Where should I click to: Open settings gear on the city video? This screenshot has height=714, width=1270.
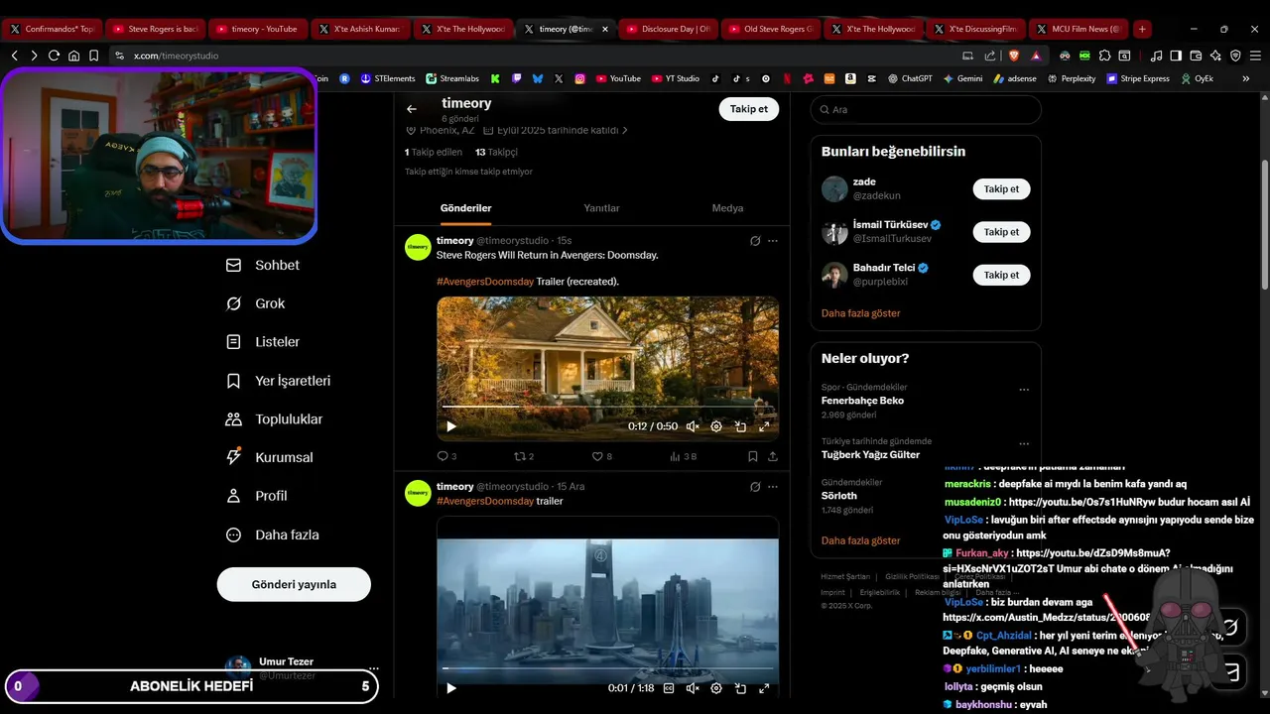coord(716,688)
